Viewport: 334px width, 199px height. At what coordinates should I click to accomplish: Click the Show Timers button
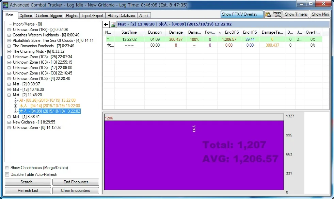coord(296,14)
